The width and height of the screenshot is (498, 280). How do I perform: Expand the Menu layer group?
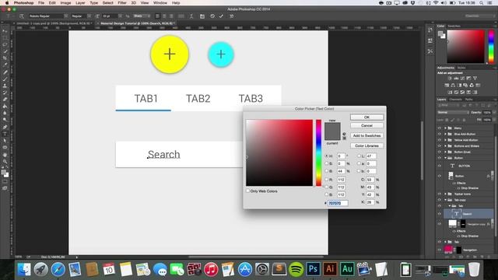point(445,128)
